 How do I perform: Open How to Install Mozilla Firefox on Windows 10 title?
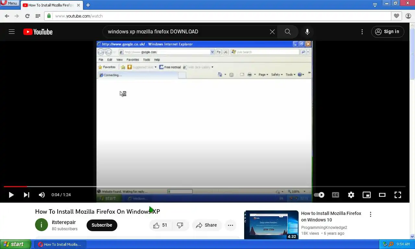tap(331, 217)
